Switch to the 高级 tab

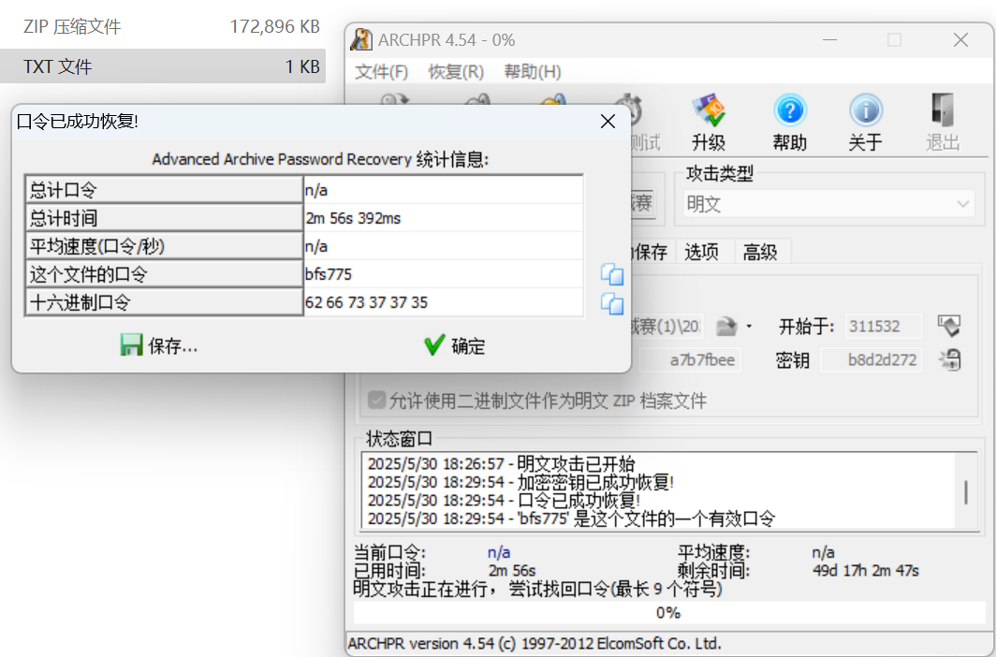click(760, 252)
